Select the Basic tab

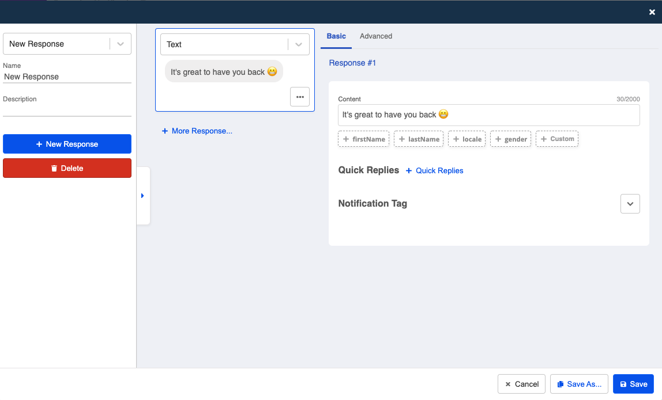pos(336,36)
